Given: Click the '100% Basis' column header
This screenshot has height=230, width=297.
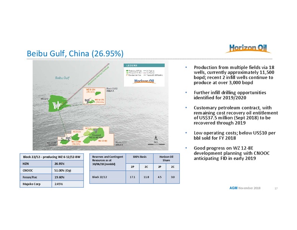Looking at the screenshot, I should pyautogui.click(x=139, y=158).
